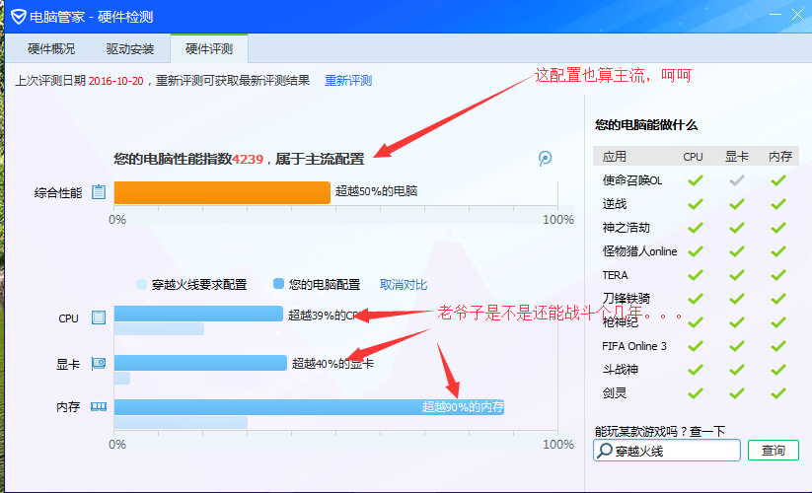Click the 内存 checkmark for 剑灵

click(x=778, y=393)
